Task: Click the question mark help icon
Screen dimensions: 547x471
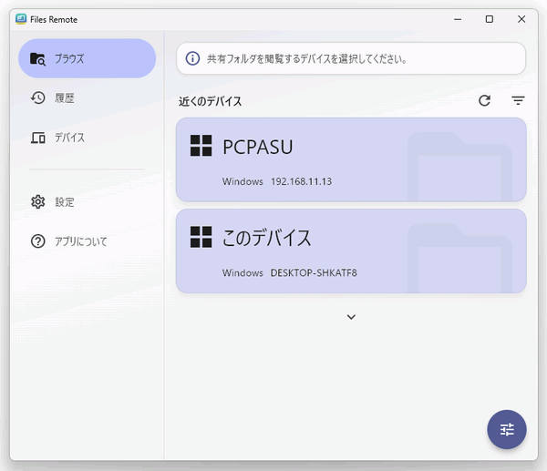Action: 37,241
